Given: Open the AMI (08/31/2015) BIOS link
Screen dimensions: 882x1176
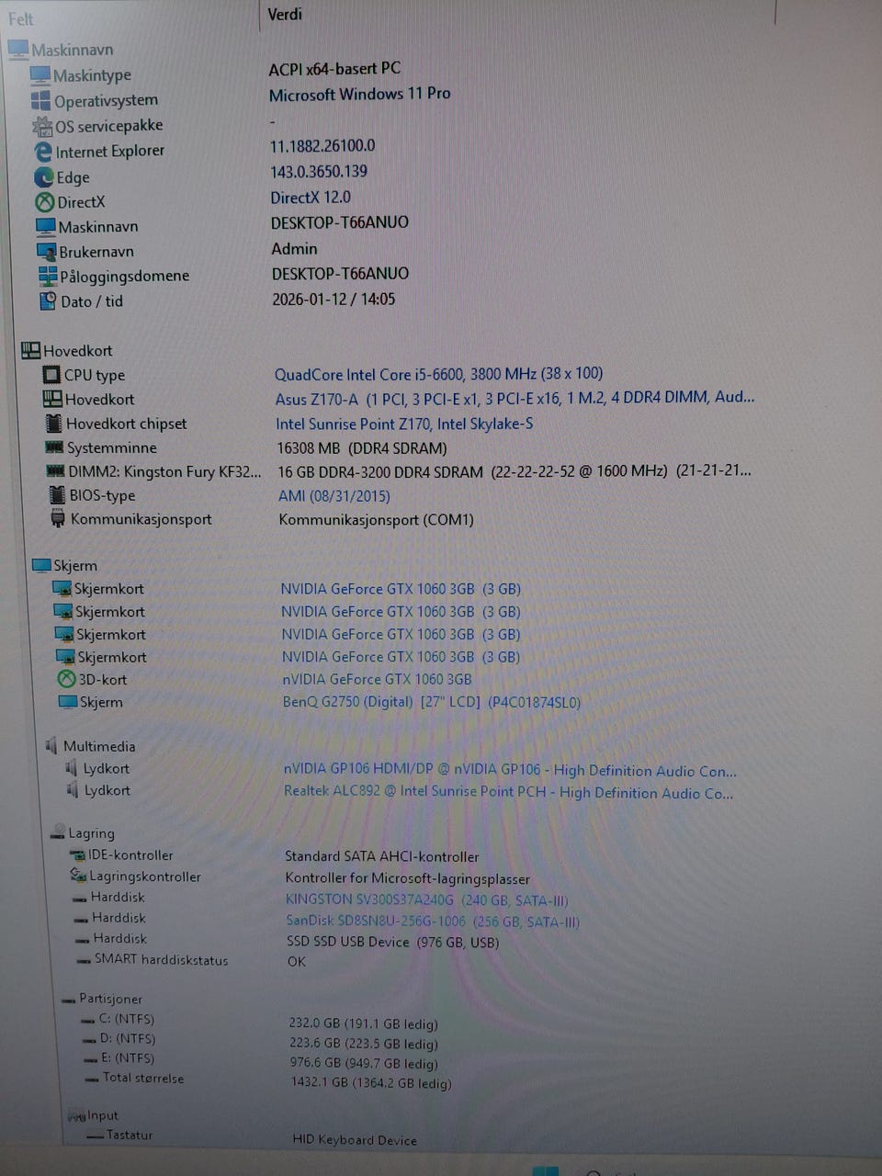Looking at the screenshot, I should pyautogui.click(x=334, y=496).
